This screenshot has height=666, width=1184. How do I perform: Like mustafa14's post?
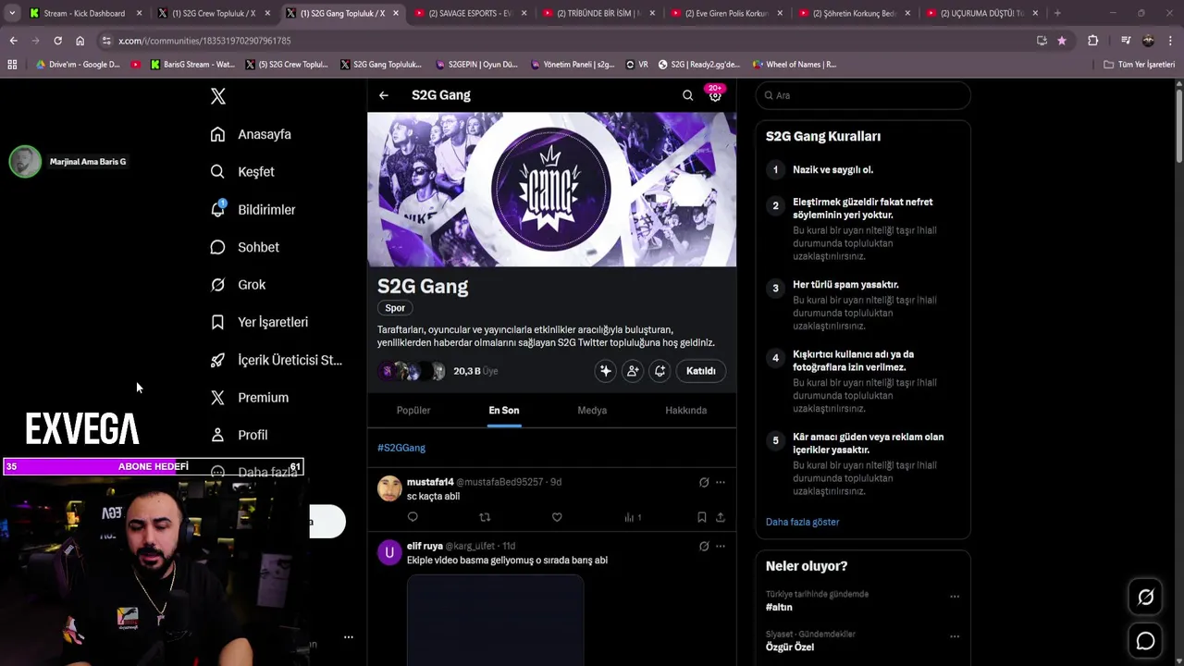click(557, 517)
